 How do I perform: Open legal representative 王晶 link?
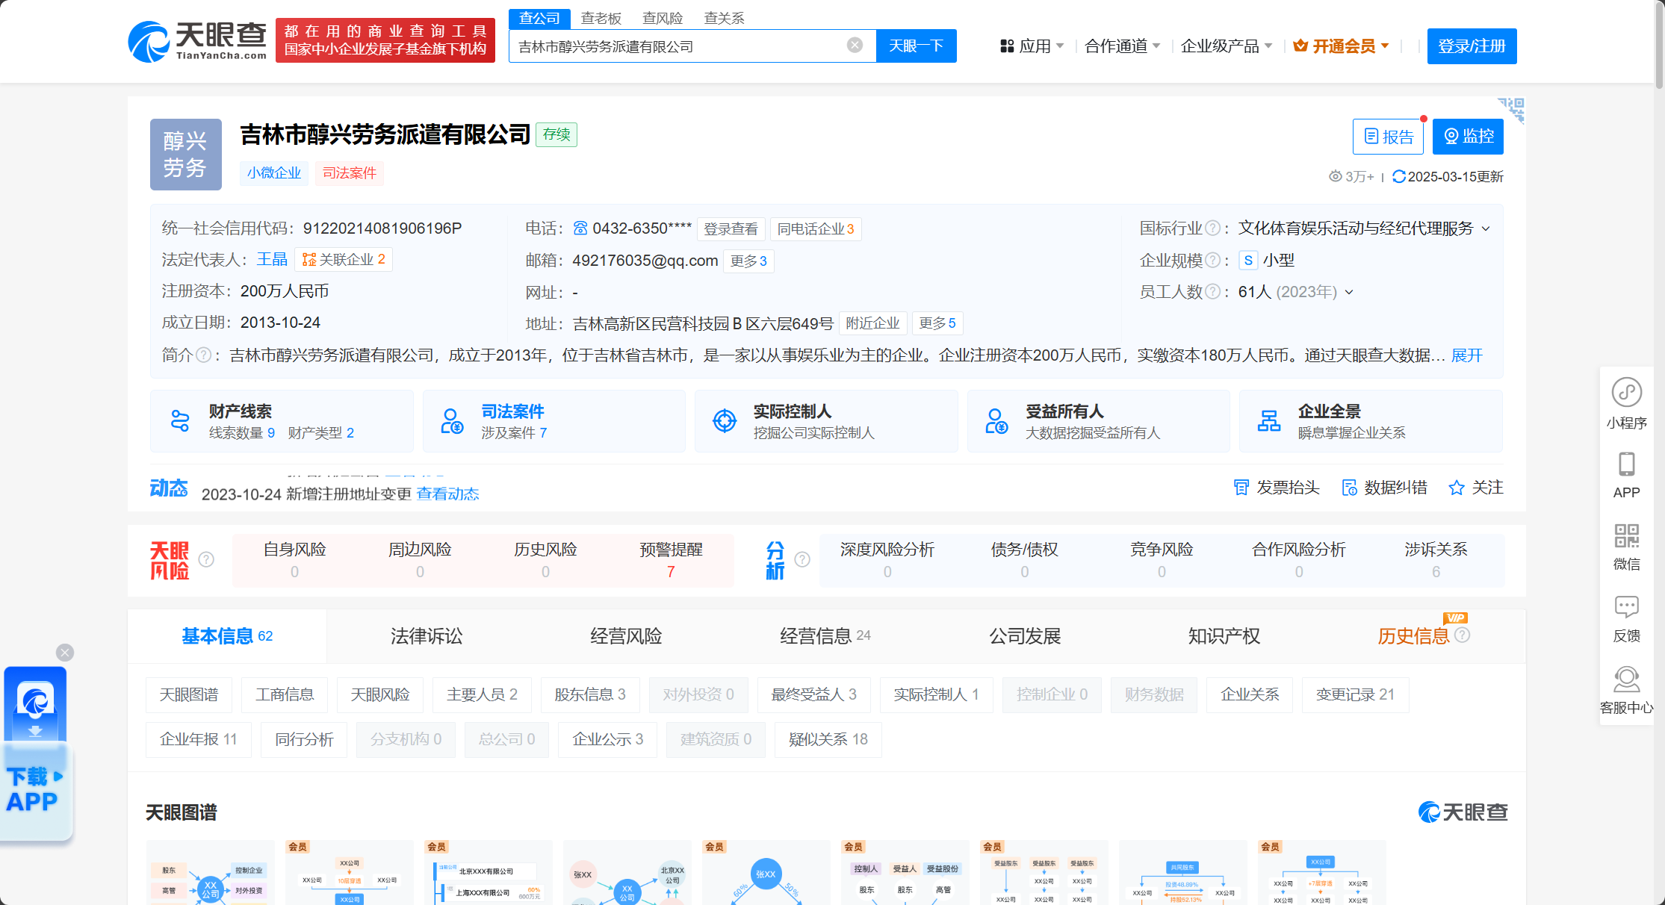272,259
